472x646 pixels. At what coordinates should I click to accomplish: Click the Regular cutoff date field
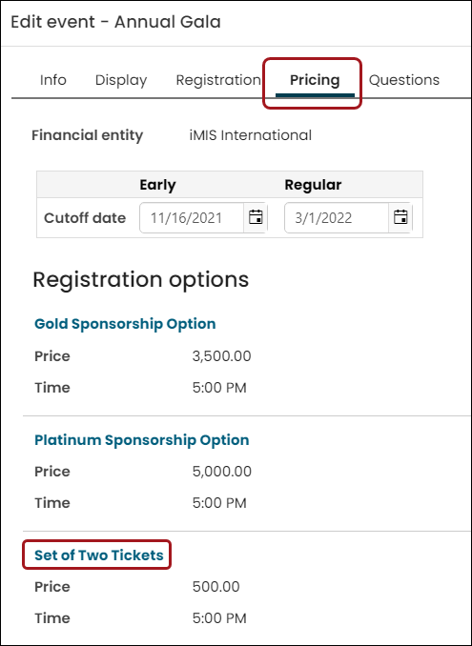coord(337,217)
